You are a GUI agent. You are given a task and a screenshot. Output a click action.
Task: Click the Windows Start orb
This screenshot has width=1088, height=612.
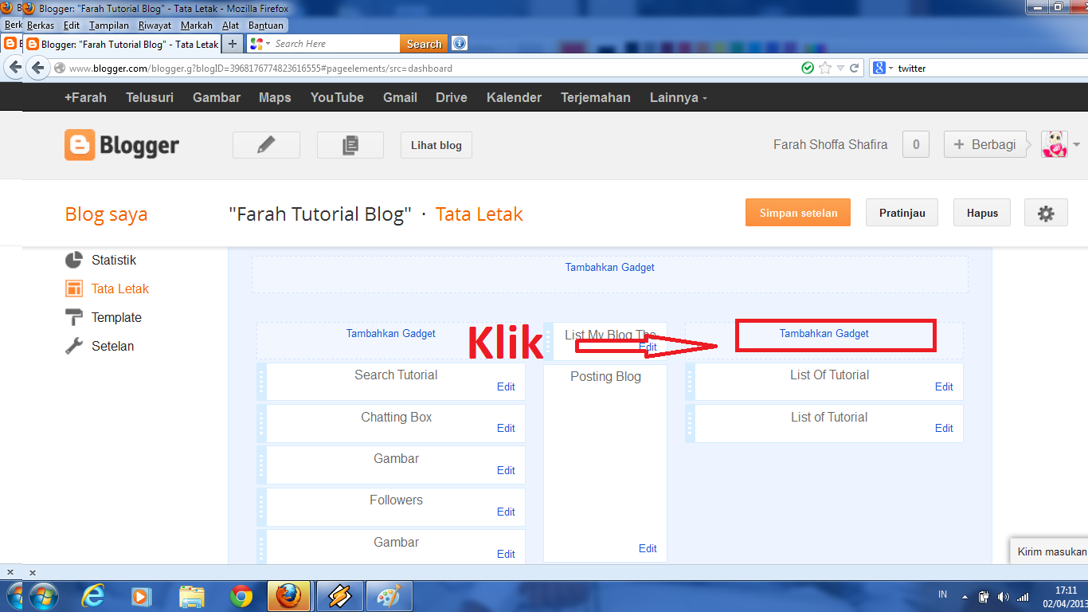coord(44,595)
